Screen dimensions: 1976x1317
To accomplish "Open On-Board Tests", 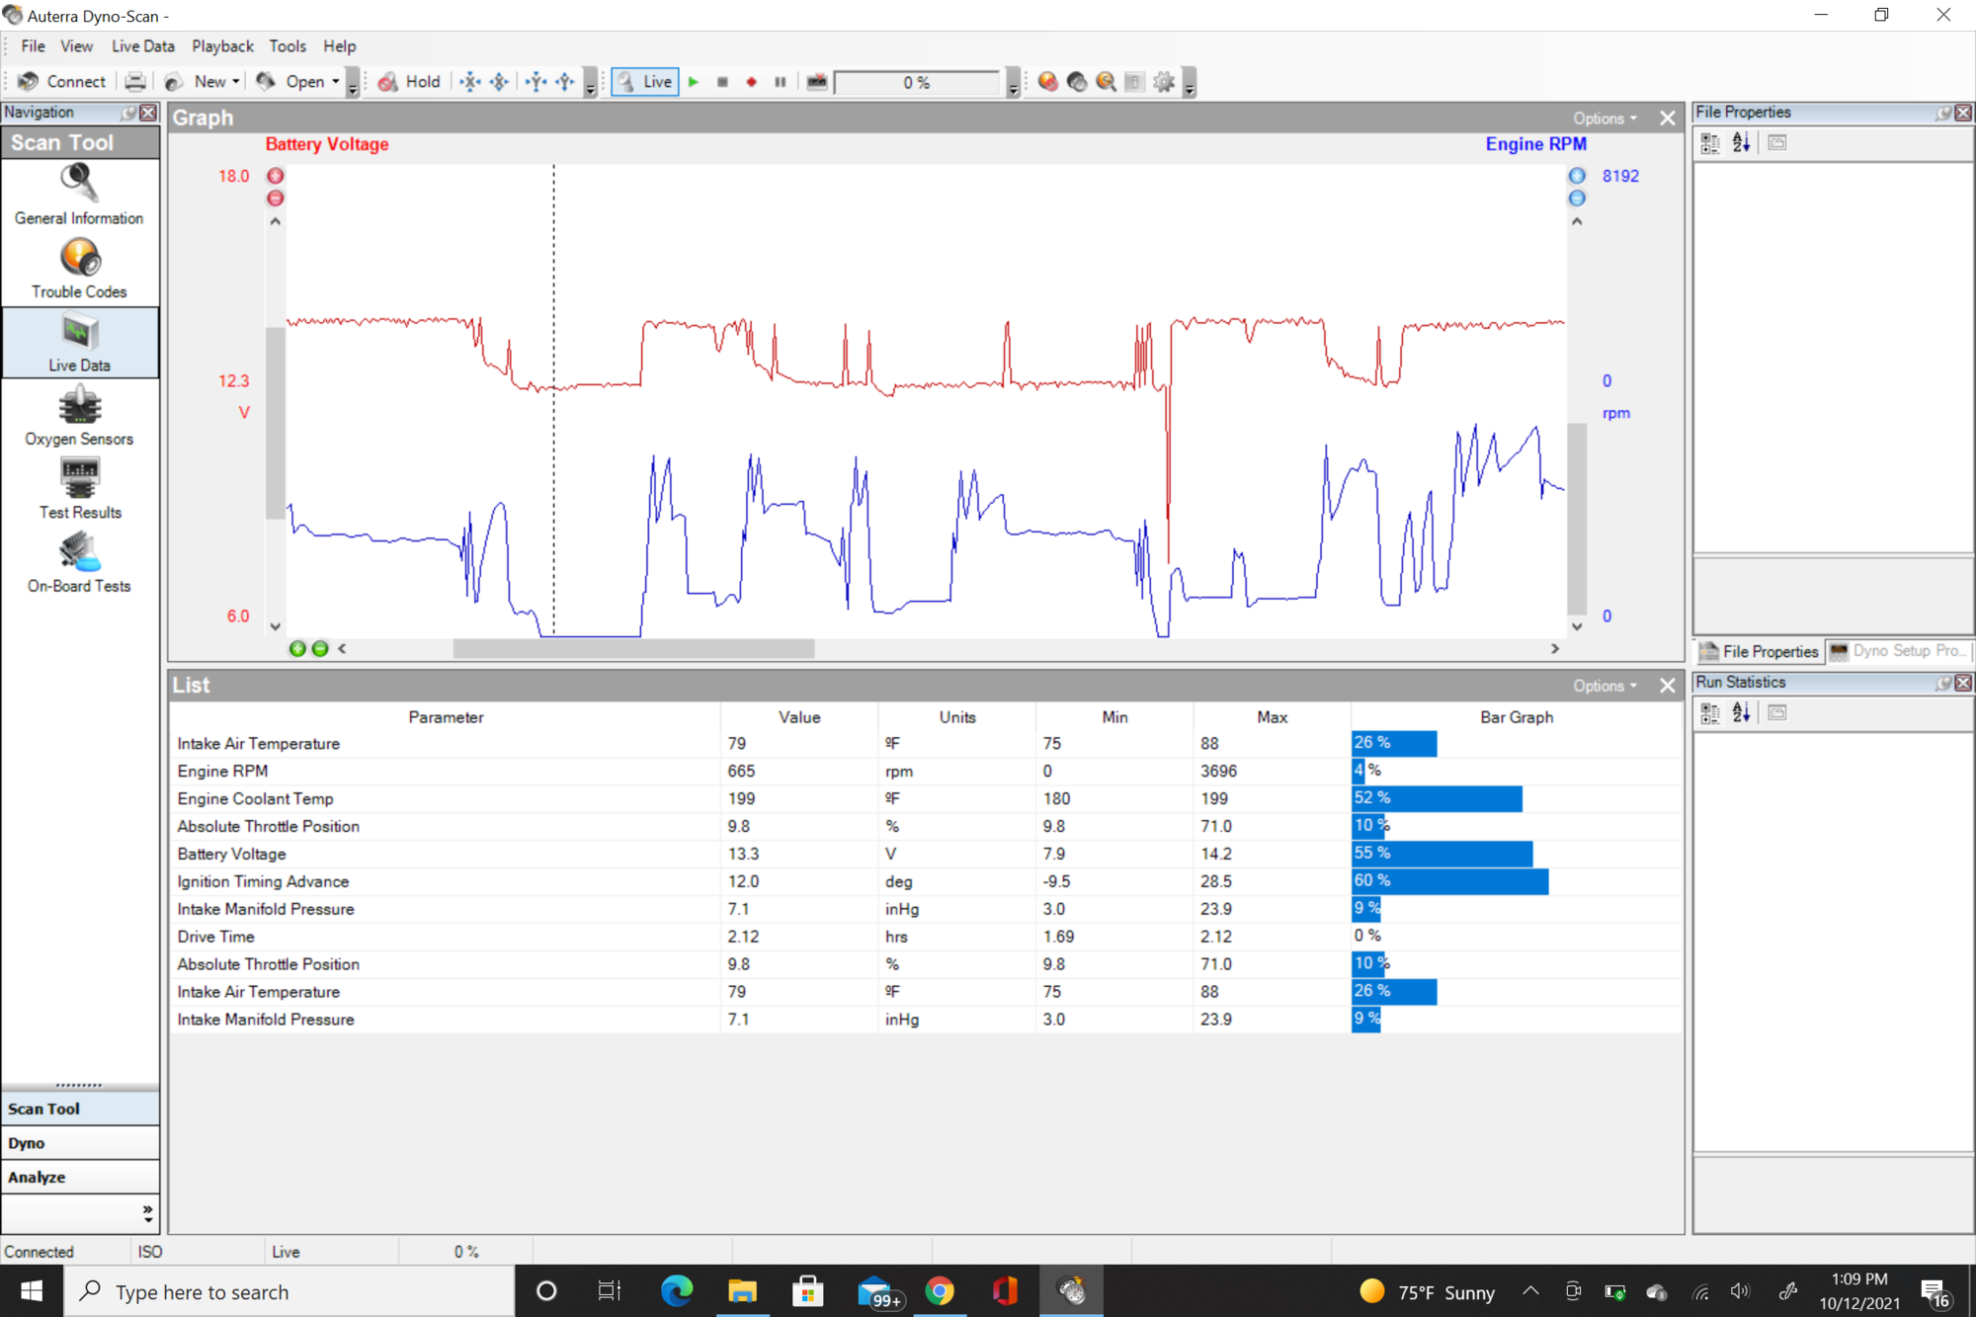I will pyautogui.click(x=79, y=563).
